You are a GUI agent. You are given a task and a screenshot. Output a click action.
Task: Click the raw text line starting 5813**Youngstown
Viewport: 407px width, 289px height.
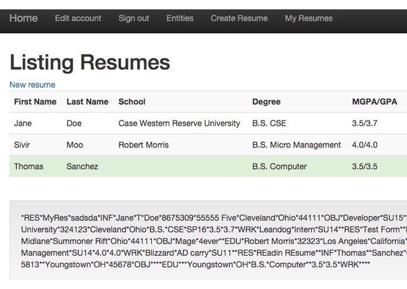(x=196, y=264)
